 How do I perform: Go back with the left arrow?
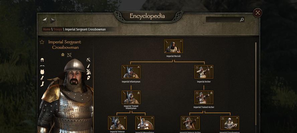(44, 20)
